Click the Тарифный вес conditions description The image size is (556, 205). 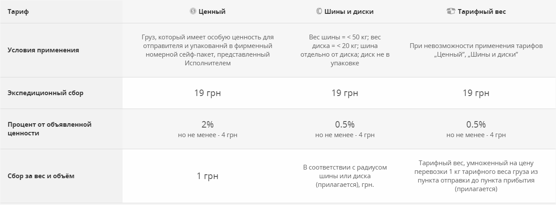(x=476, y=50)
